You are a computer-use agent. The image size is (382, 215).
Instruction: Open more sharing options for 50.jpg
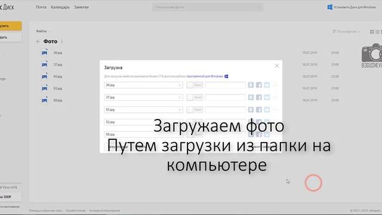(275, 110)
